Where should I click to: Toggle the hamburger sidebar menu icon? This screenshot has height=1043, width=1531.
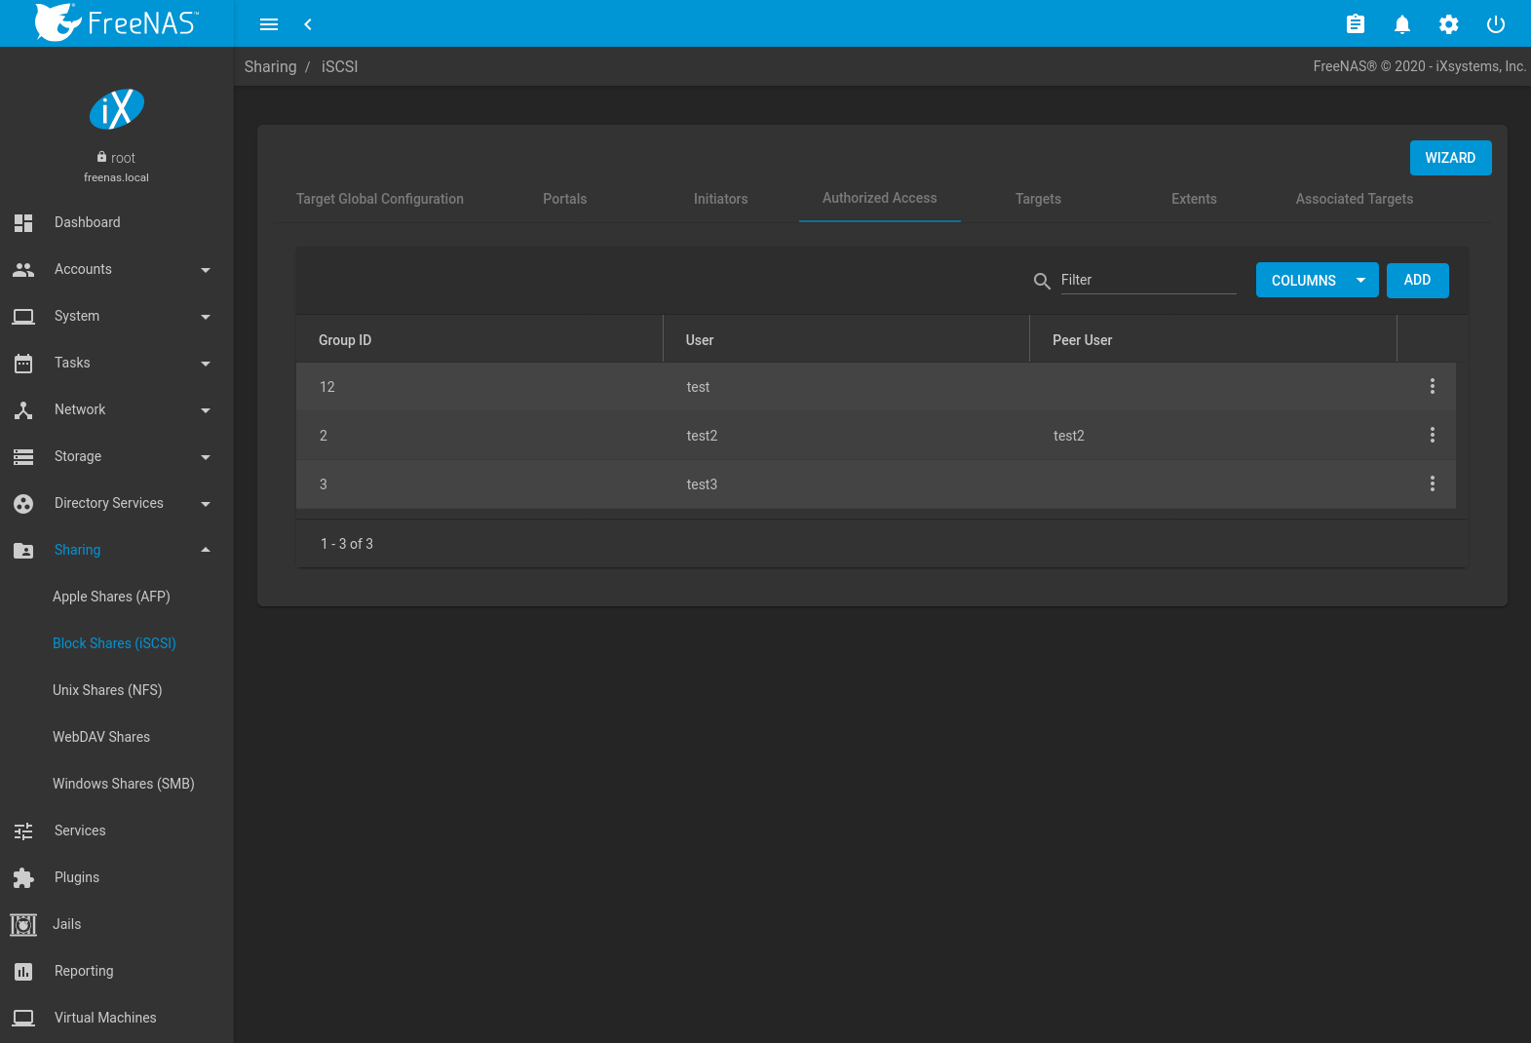point(269,24)
